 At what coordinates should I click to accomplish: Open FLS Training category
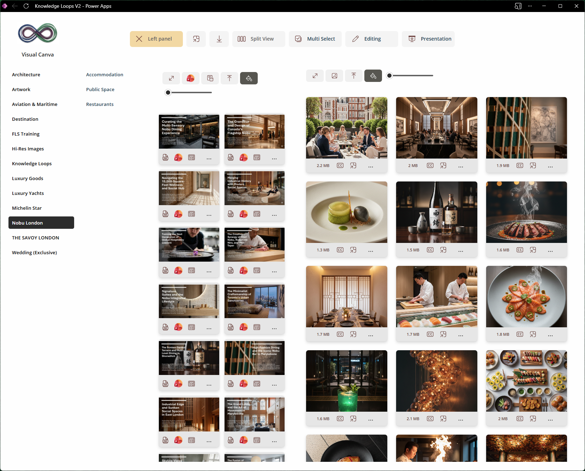(x=26, y=134)
